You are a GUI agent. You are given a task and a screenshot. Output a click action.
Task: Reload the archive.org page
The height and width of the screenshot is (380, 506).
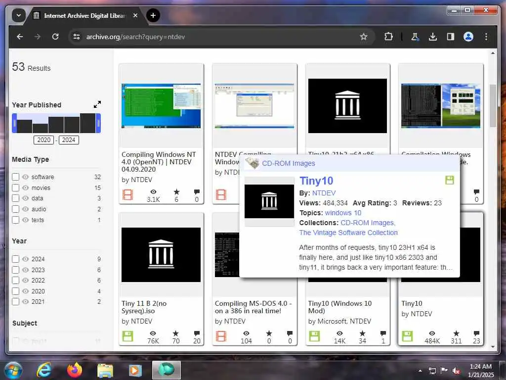coord(55,37)
